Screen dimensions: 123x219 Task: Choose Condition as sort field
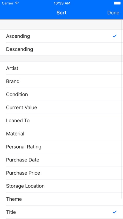click(61, 94)
